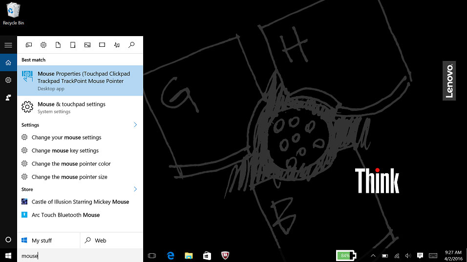This screenshot has width=467, height=262.
Task: Filter search results by Music
Action: (117, 45)
